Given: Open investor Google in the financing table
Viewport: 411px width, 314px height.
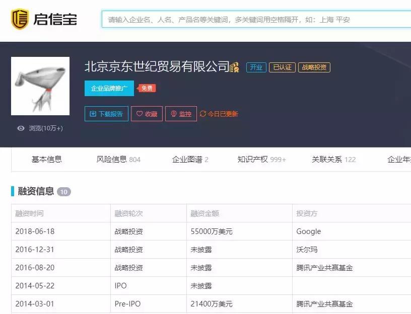Looking at the screenshot, I should coord(308,231).
